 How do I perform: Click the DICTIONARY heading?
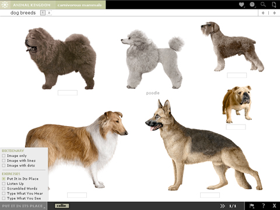click(x=13, y=151)
